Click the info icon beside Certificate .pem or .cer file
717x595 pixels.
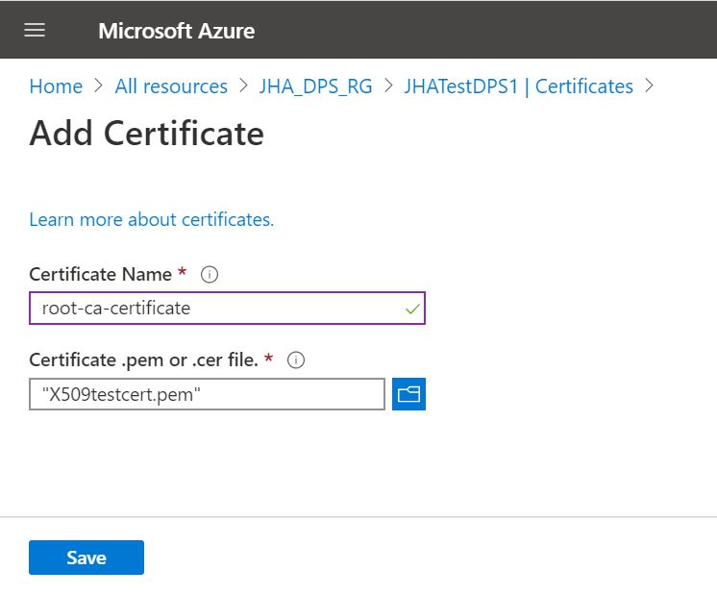[x=296, y=360]
